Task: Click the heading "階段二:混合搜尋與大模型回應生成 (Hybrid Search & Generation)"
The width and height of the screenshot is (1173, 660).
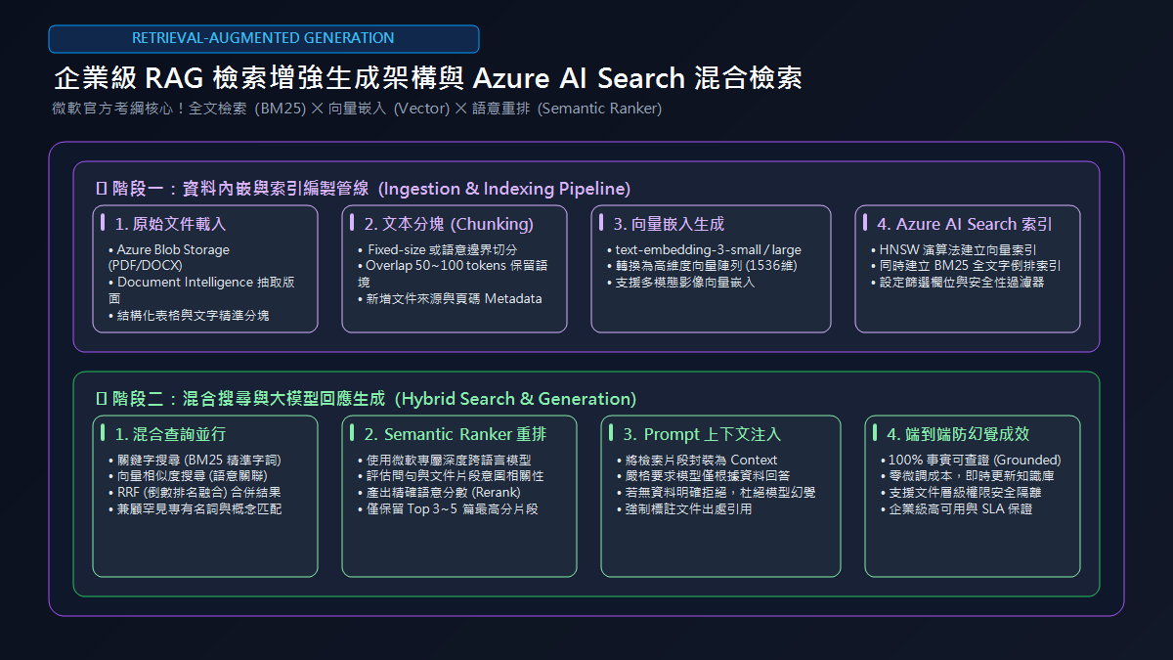Action: (366, 399)
